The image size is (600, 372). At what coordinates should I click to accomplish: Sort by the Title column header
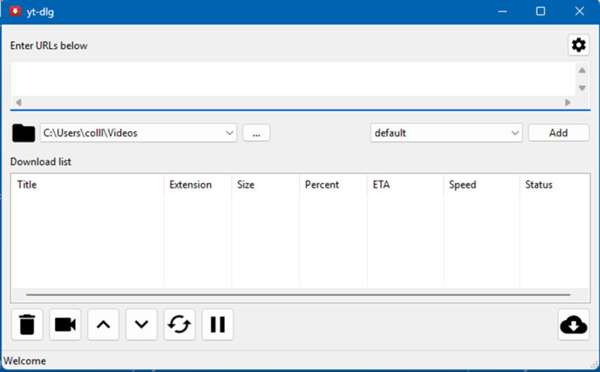coord(87,184)
